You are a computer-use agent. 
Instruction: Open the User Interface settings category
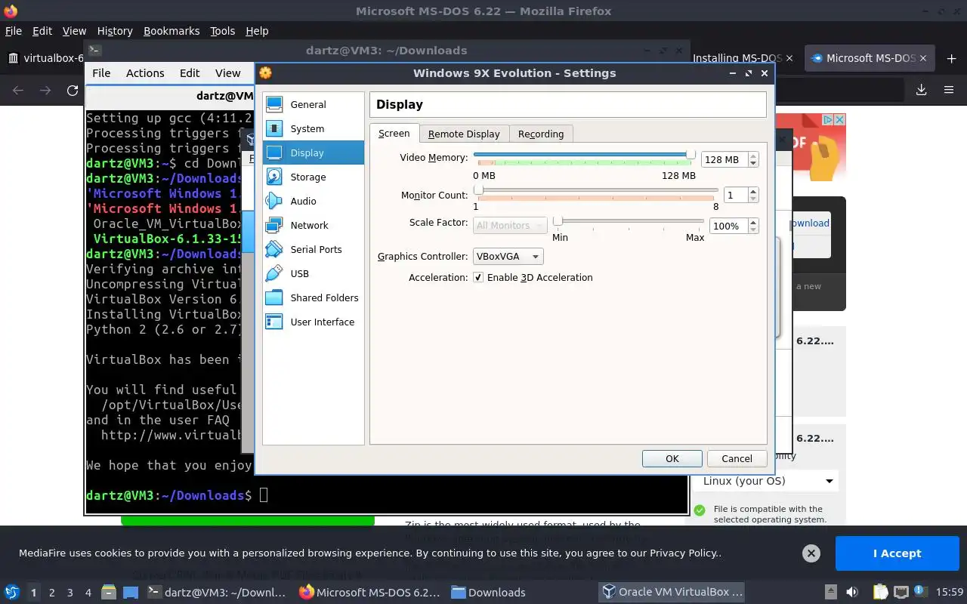(313, 322)
